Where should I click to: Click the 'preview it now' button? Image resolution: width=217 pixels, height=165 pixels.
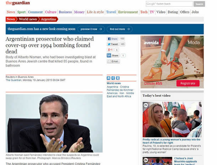click(91, 29)
